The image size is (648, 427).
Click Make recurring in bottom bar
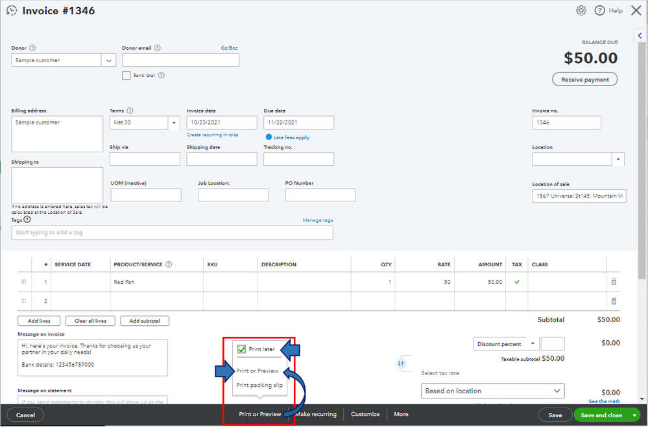coord(316,414)
